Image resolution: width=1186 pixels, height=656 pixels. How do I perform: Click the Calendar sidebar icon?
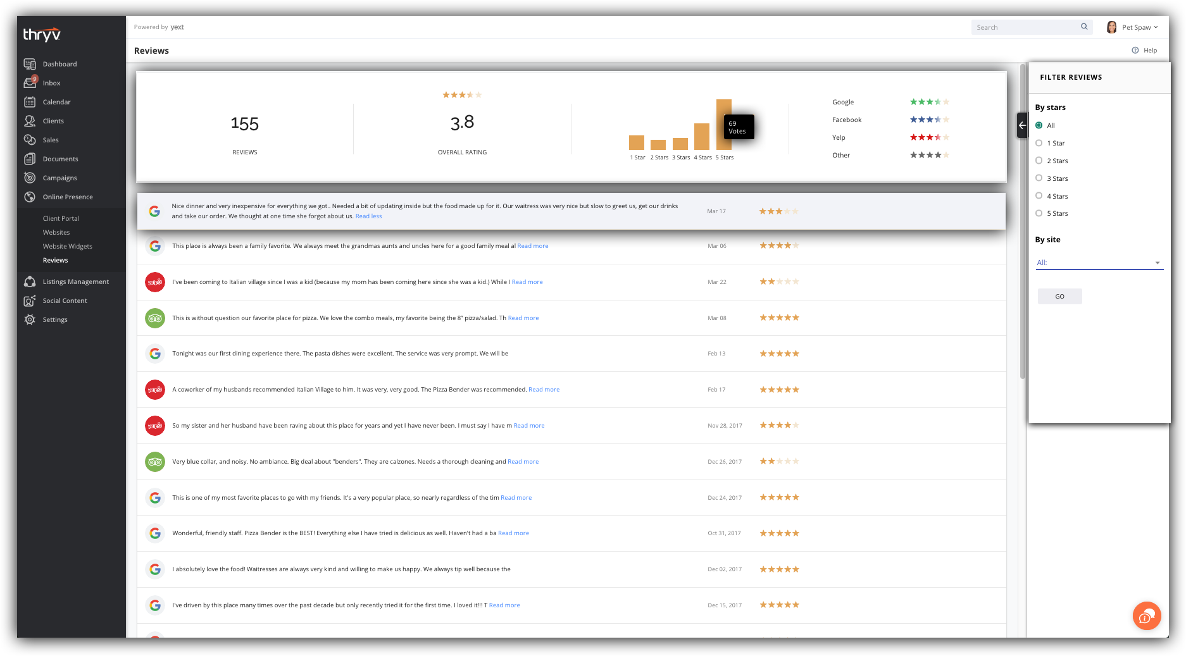coord(30,102)
